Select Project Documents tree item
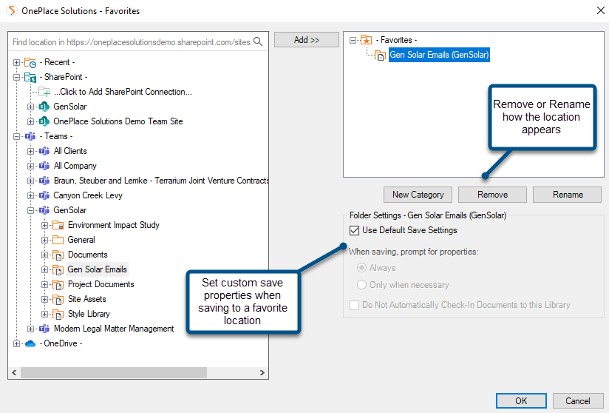The height and width of the screenshot is (413, 609). click(101, 284)
